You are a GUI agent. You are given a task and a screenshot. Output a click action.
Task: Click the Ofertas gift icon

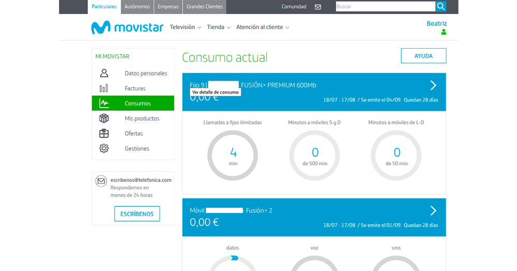(x=104, y=133)
